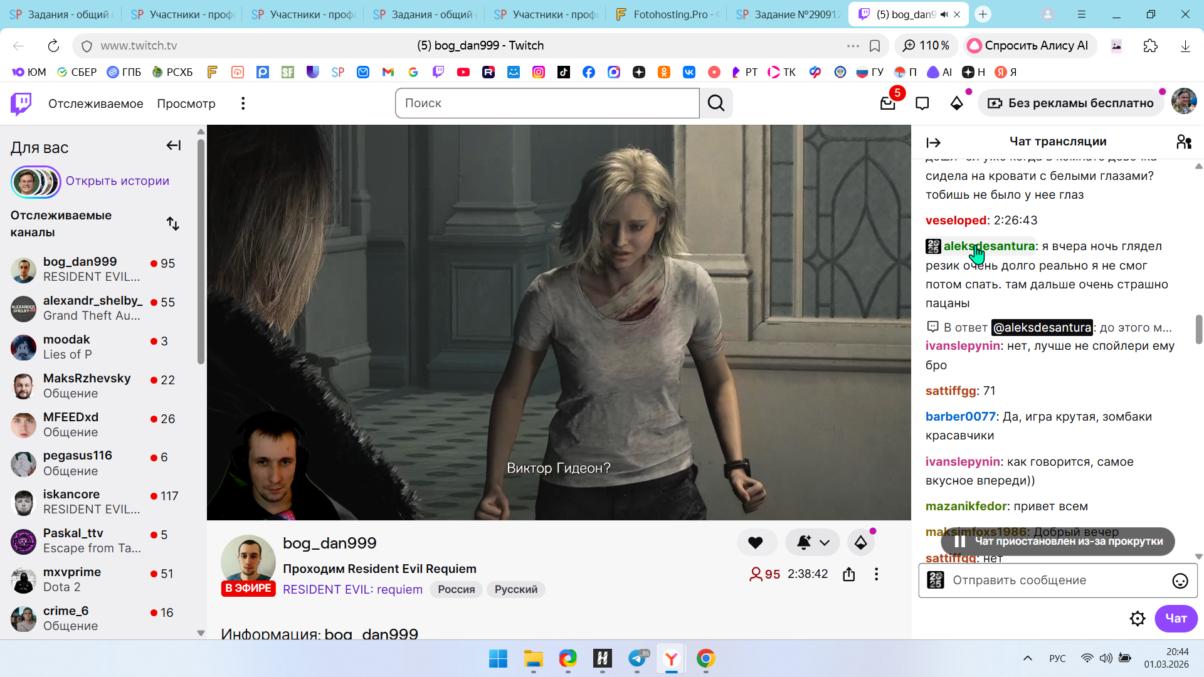Open whispers chat bubble icon

point(922,103)
